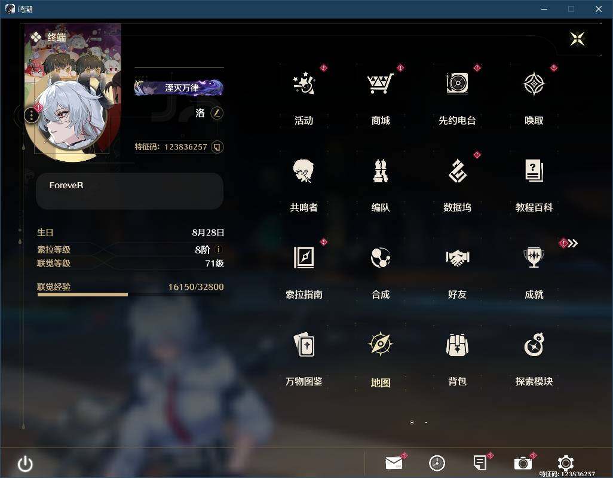This screenshot has width=613, height=478.
Task: Open the 数据坞 data dock
Action: coord(457,183)
